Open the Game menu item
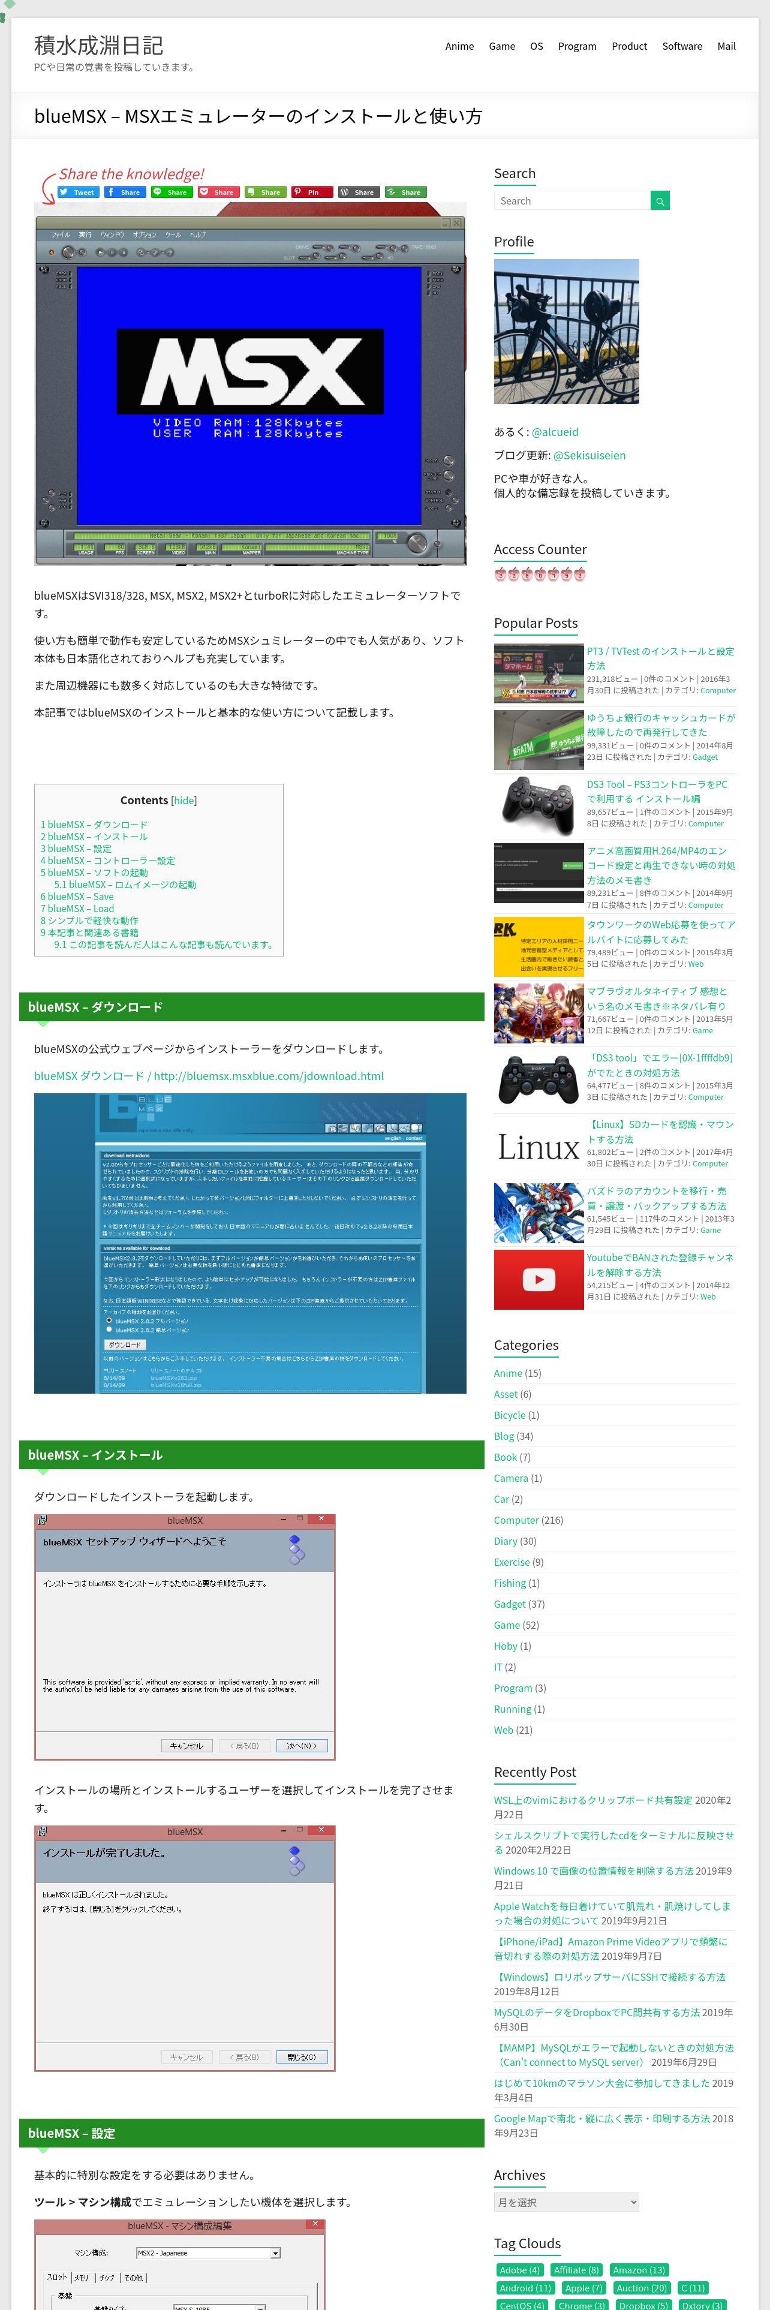The height and width of the screenshot is (2310, 770). pyautogui.click(x=502, y=47)
